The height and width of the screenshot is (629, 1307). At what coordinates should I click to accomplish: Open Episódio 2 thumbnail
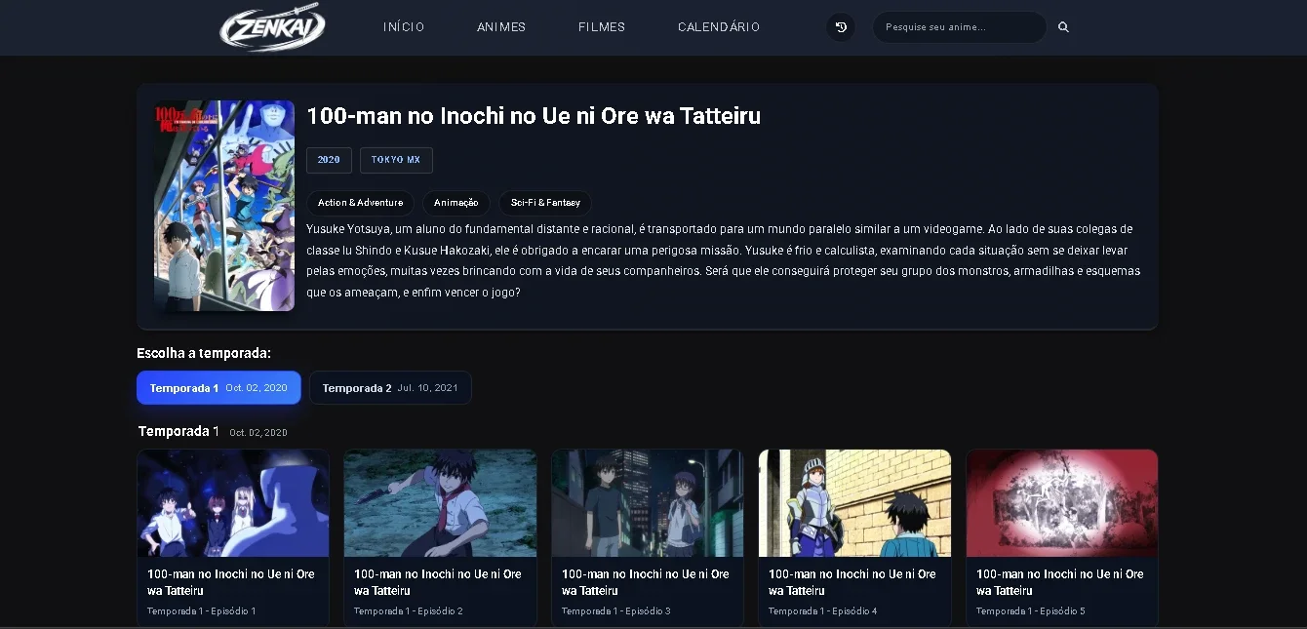point(440,503)
